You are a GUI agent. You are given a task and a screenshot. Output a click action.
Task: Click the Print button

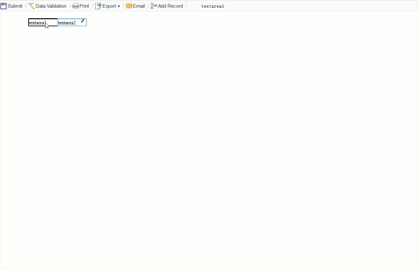click(84, 6)
